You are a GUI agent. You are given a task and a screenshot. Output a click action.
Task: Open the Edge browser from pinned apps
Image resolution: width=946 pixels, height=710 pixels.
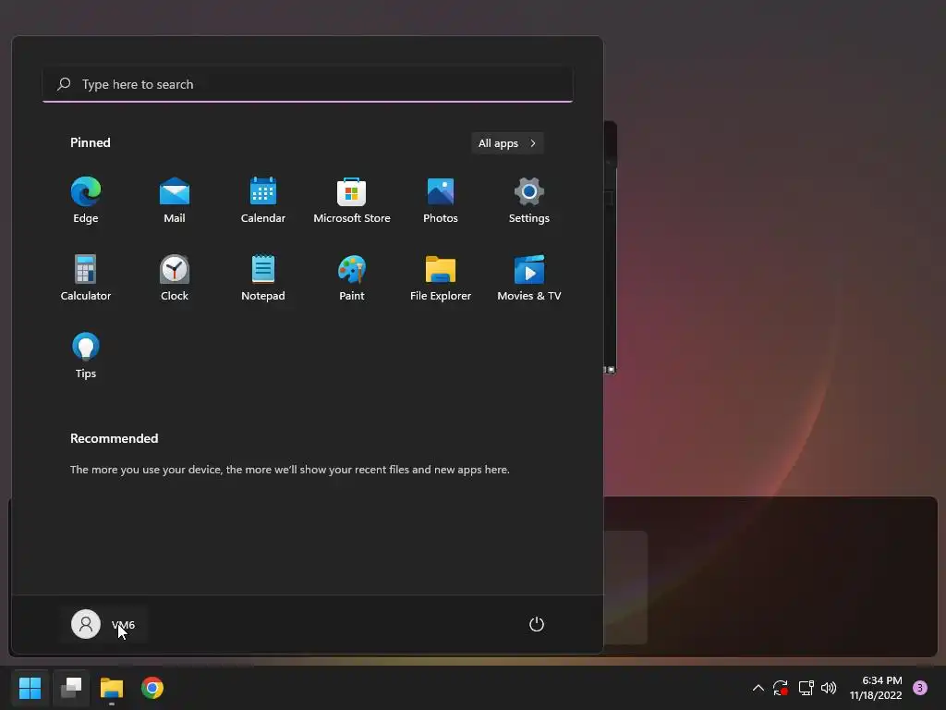[86, 200]
